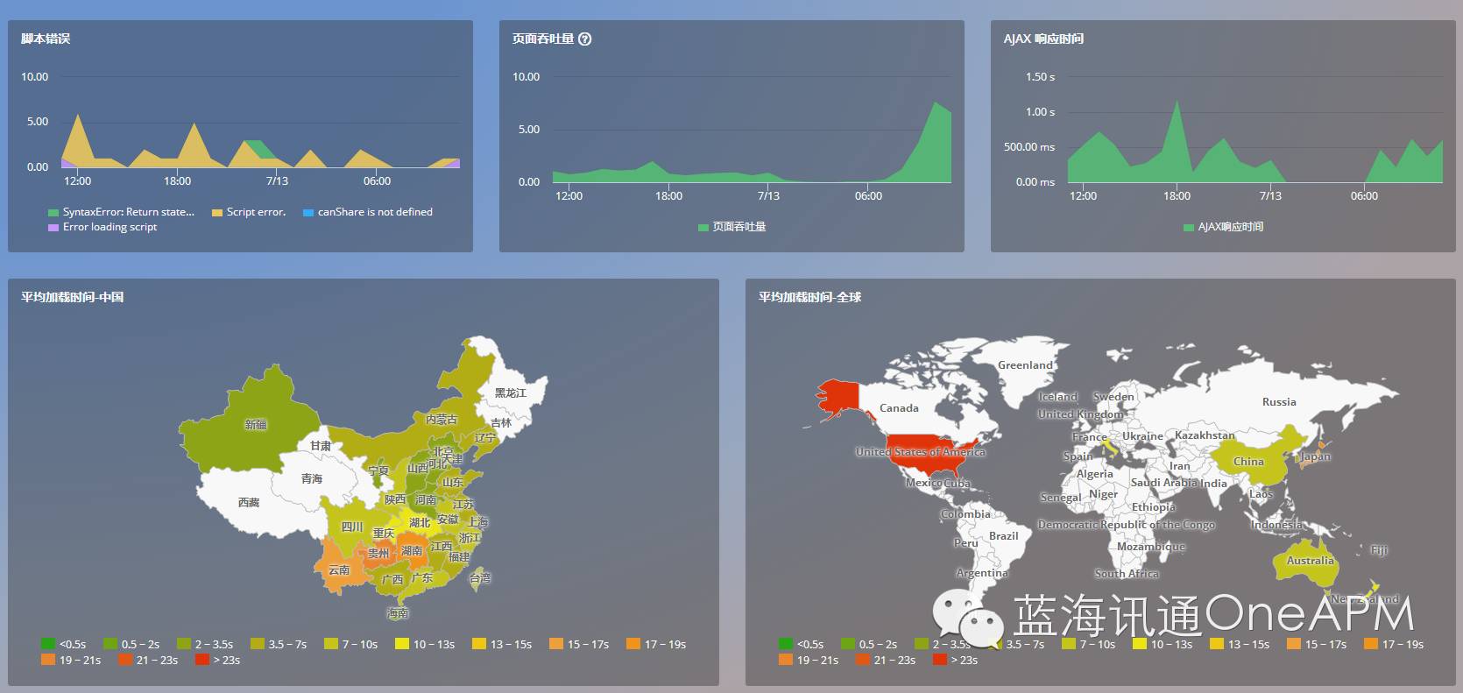Select 海南 island on China map

[399, 612]
